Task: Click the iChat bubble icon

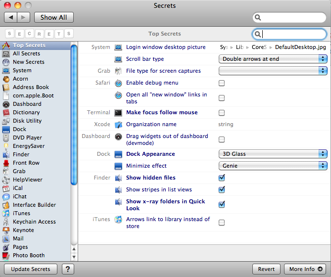Action: point(6,197)
